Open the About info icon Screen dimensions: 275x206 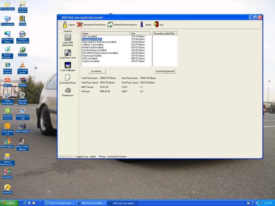tap(141, 24)
